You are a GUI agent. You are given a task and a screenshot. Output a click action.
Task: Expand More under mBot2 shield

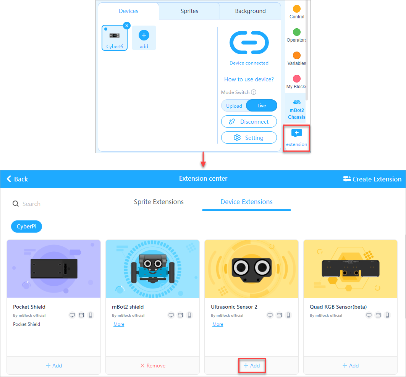pyautogui.click(x=119, y=324)
